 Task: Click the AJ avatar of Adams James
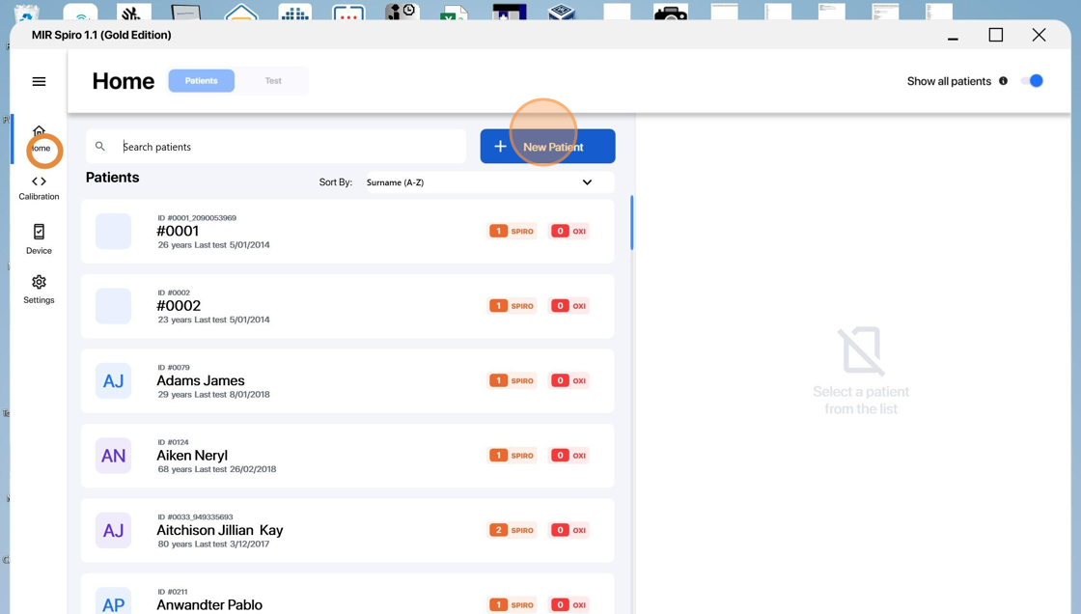[113, 380]
